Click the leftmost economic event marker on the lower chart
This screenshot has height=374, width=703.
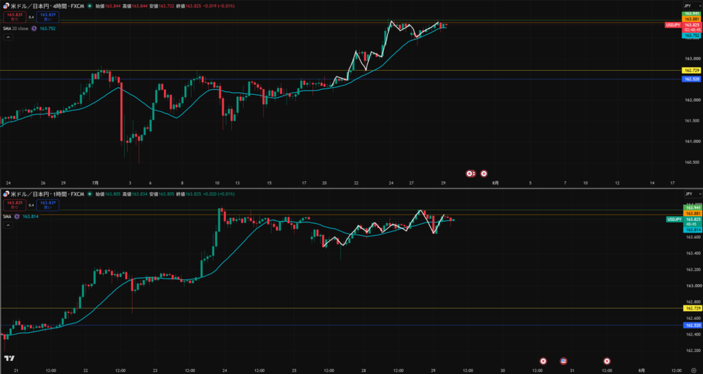click(x=543, y=360)
